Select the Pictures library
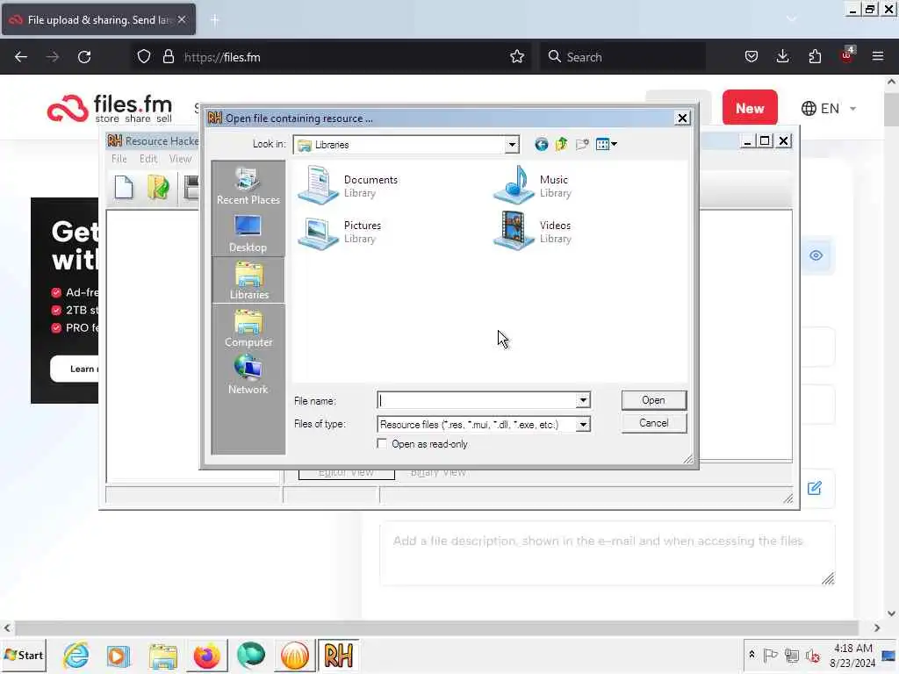 pyautogui.click(x=340, y=232)
